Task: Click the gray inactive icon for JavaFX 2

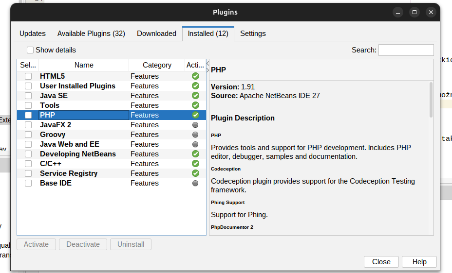Action: pyautogui.click(x=195, y=125)
